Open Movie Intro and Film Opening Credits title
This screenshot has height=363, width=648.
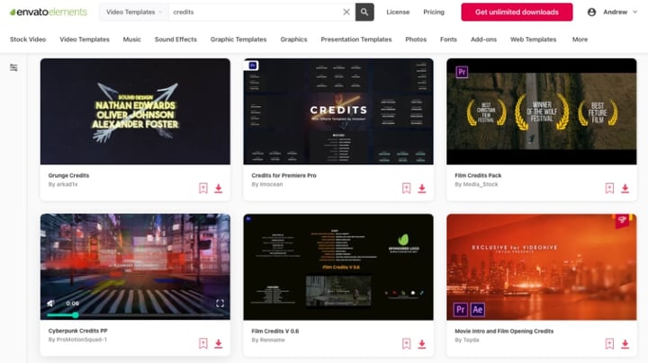[x=504, y=331]
